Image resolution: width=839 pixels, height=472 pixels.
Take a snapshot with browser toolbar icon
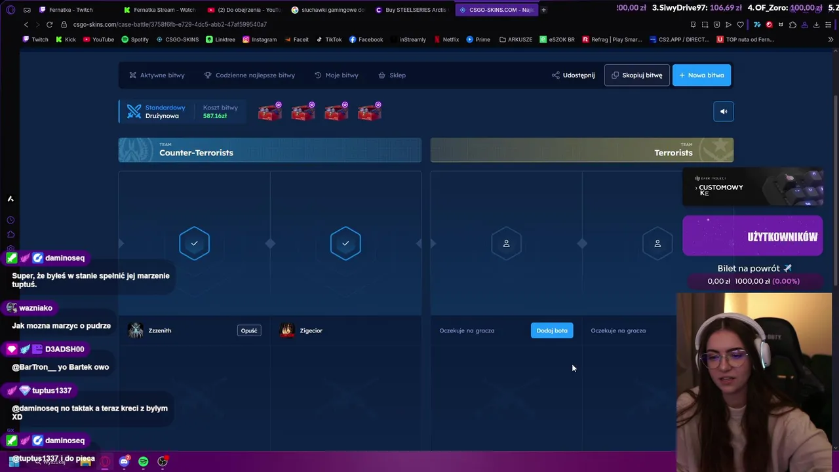point(705,25)
